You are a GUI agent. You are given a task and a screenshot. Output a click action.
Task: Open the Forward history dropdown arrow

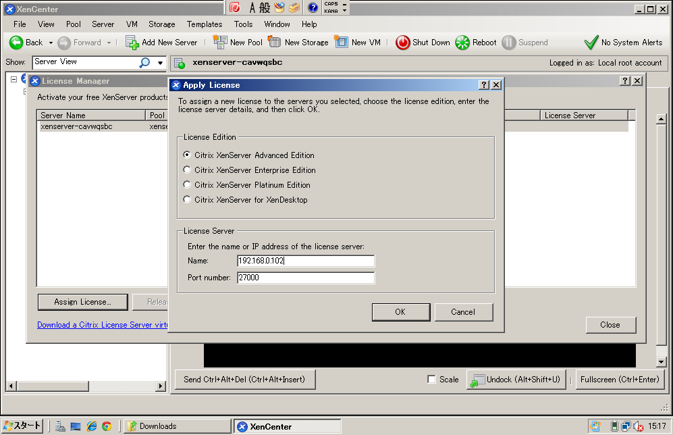coord(109,43)
